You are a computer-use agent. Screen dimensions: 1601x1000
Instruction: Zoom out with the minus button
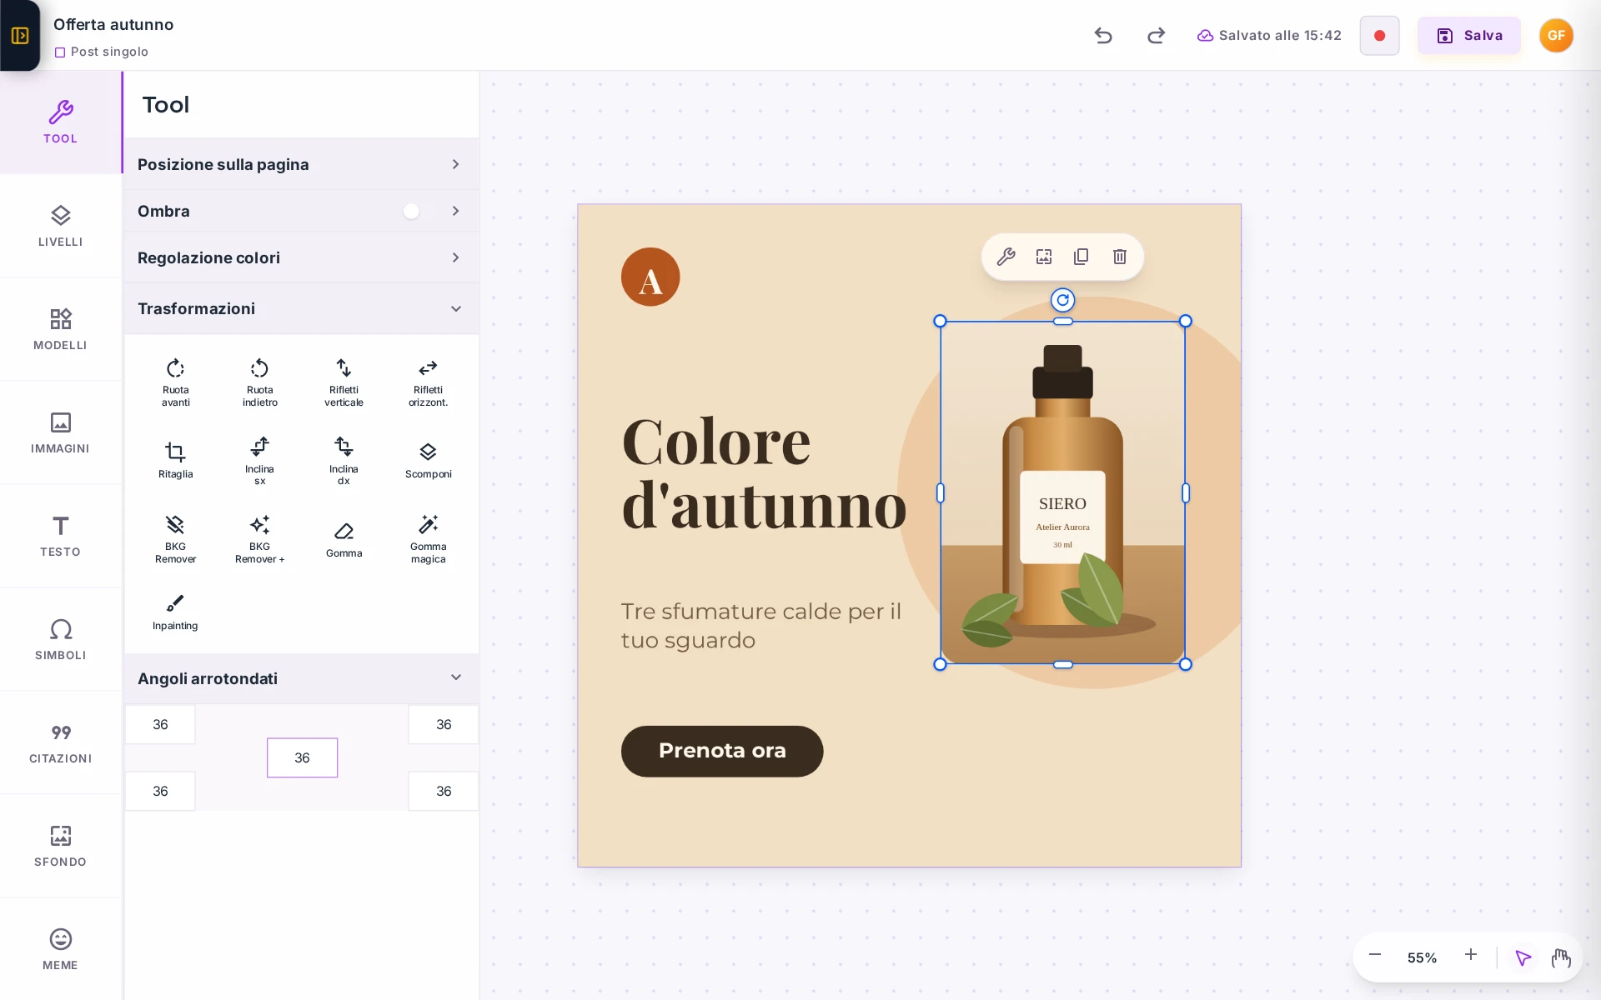pyautogui.click(x=1375, y=956)
